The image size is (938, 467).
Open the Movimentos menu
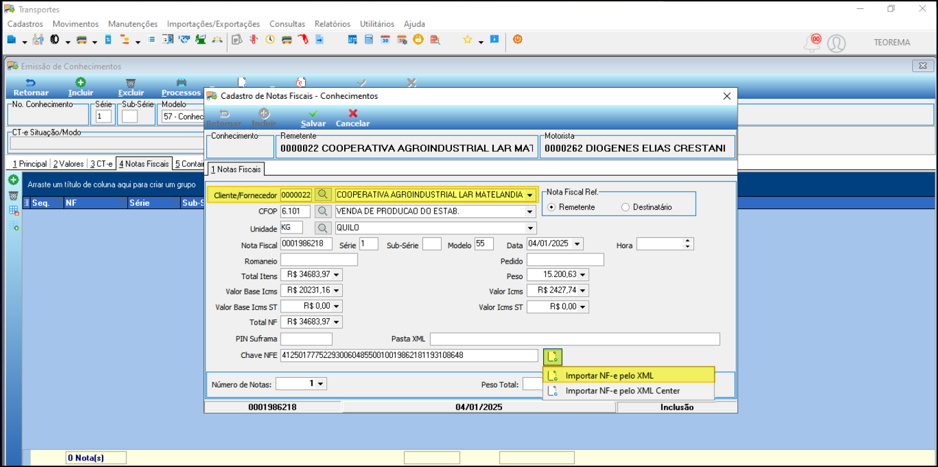76,24
